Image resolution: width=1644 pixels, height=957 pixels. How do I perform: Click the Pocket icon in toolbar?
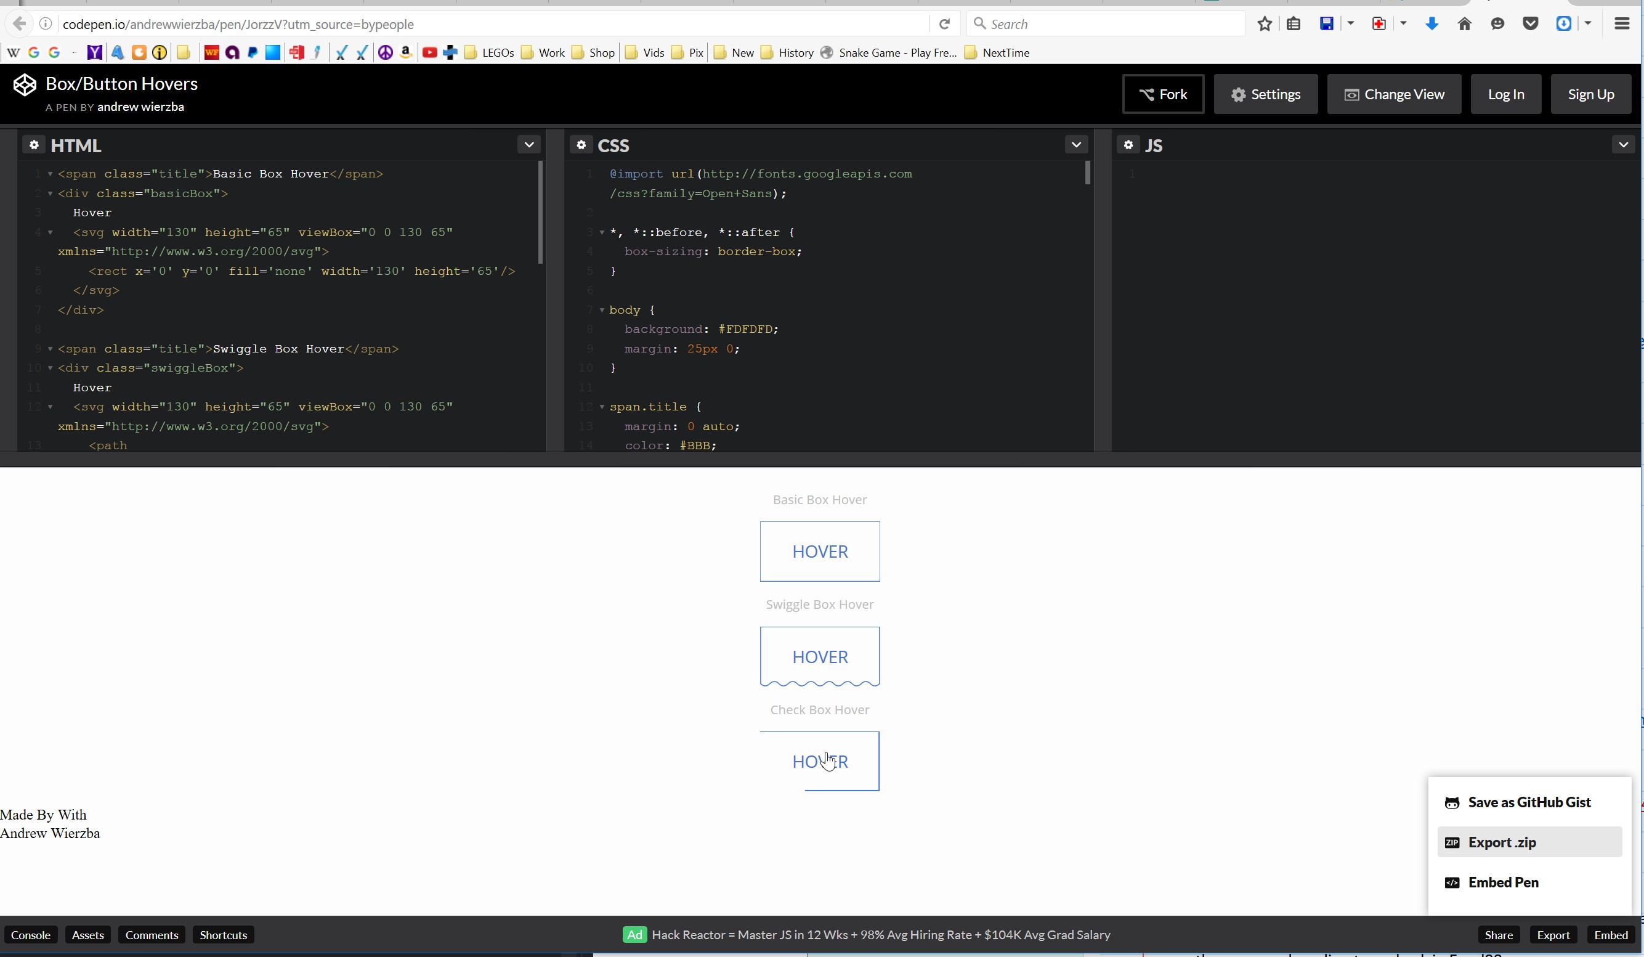tap(1531, 24)
